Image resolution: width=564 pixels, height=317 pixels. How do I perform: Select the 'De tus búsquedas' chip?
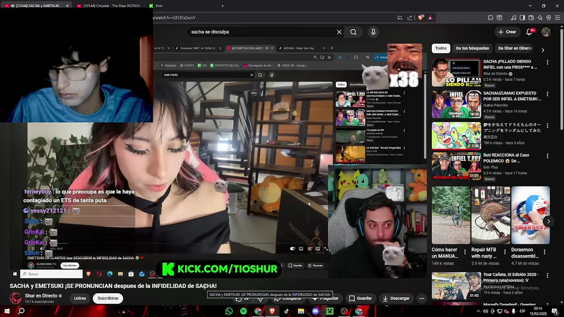pos(472,48)
